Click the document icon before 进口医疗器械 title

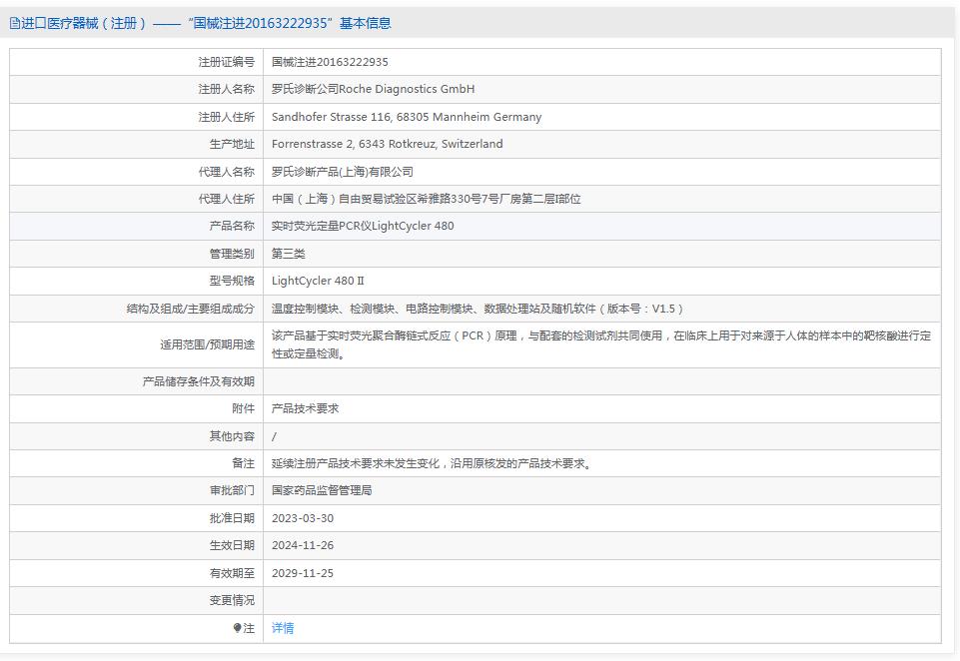click(15, 22)
